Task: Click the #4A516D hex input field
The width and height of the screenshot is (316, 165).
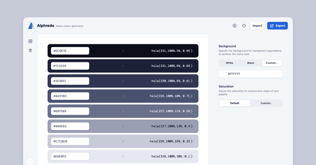Action: pos(70,96)
